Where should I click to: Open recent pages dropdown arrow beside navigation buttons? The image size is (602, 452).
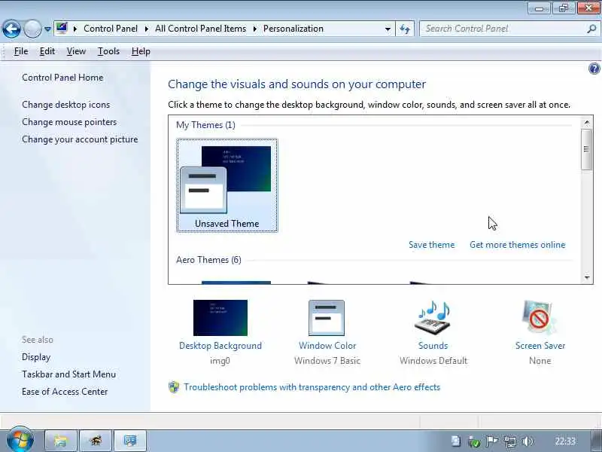pyautogui.click(x=47, y=29)
